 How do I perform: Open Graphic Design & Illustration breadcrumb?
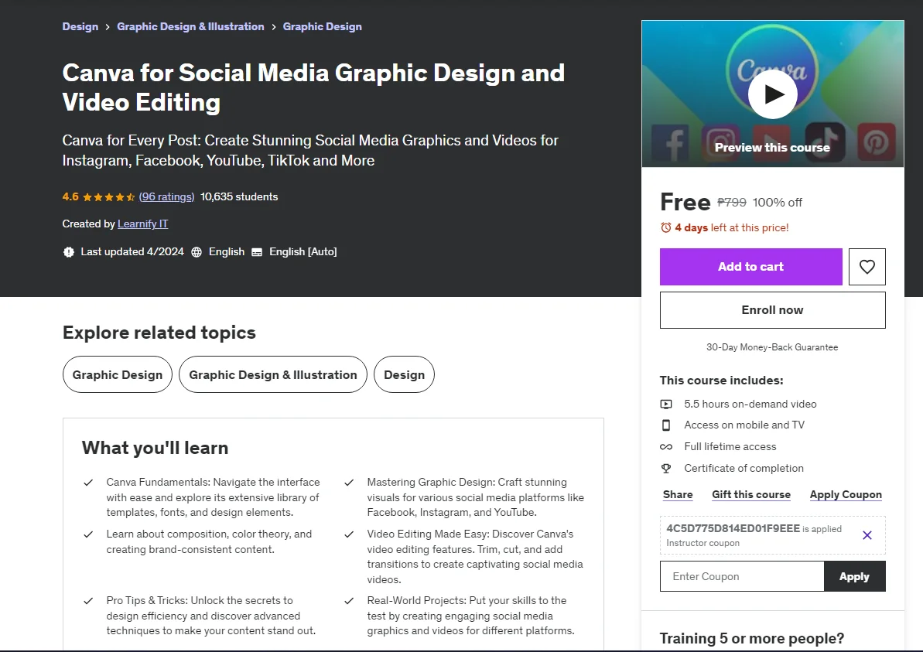191,26
